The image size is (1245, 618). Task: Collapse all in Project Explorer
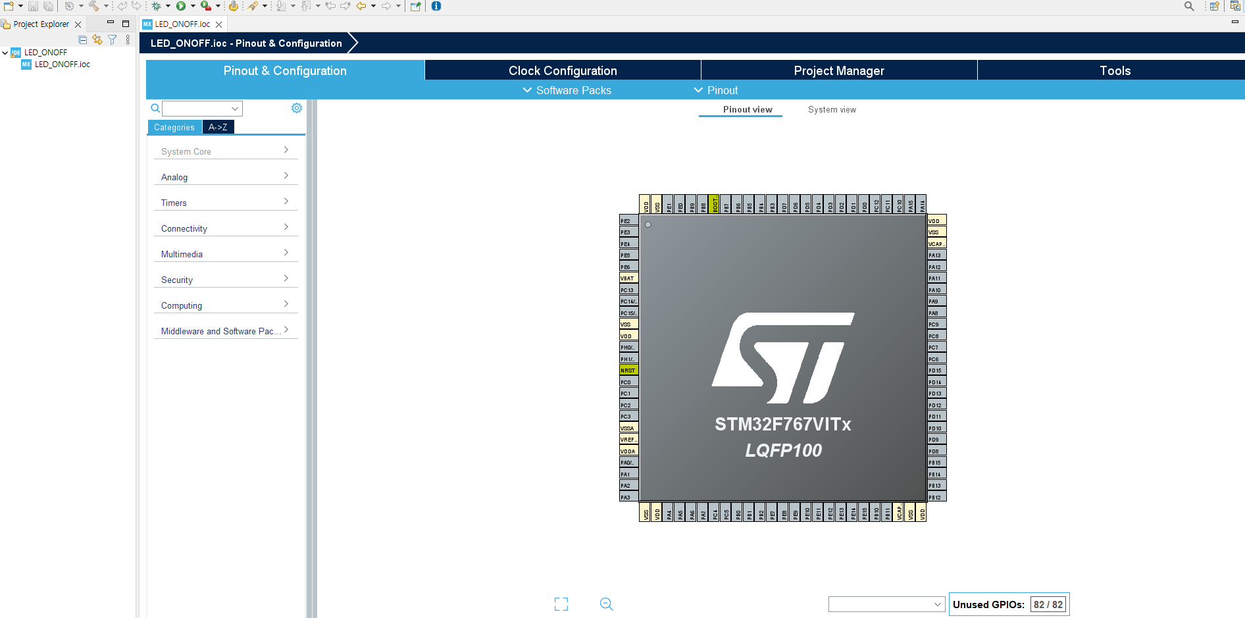[x=83, y=40]
